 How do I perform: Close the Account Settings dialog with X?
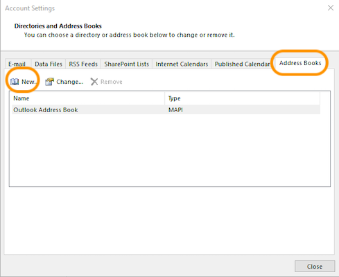331,8
